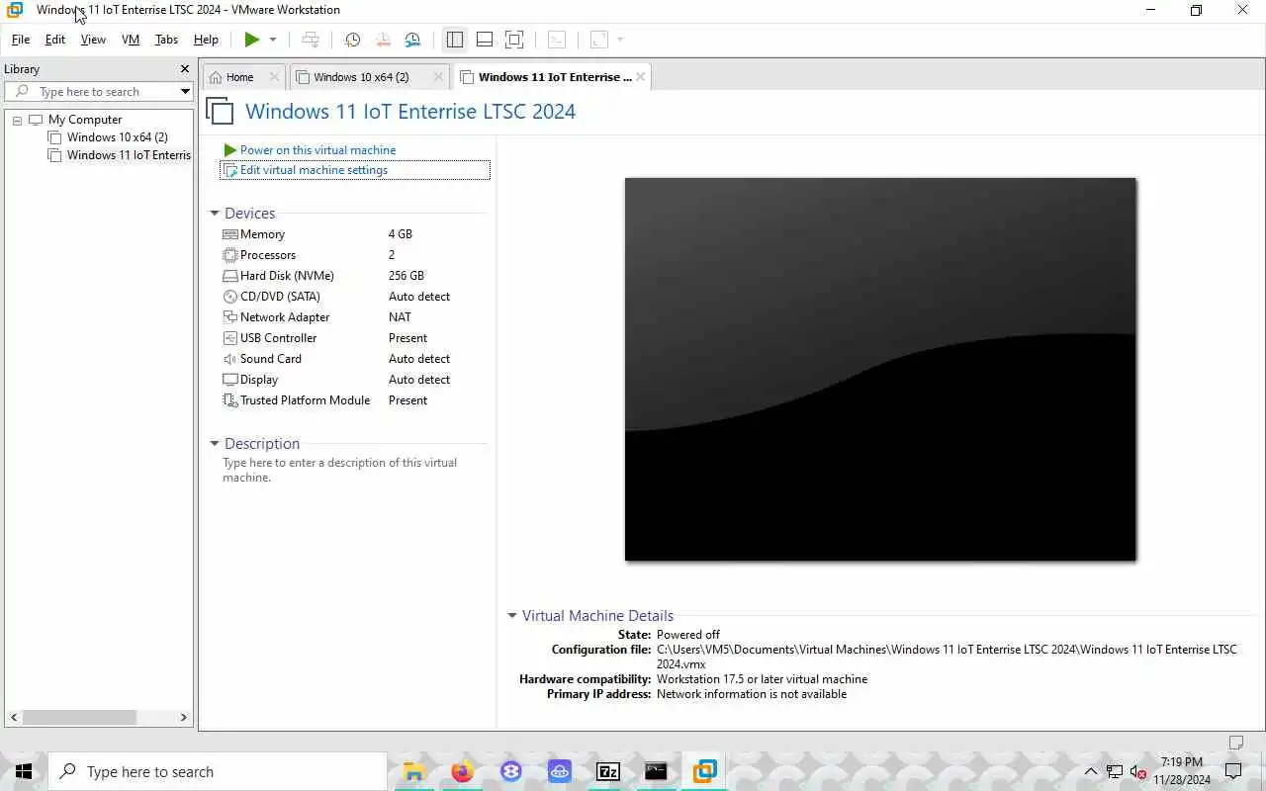Screen dimensions: 1266x791
Task: Open the power options dropdown arrow in toolbar
Action: click(x=273, y=40)
